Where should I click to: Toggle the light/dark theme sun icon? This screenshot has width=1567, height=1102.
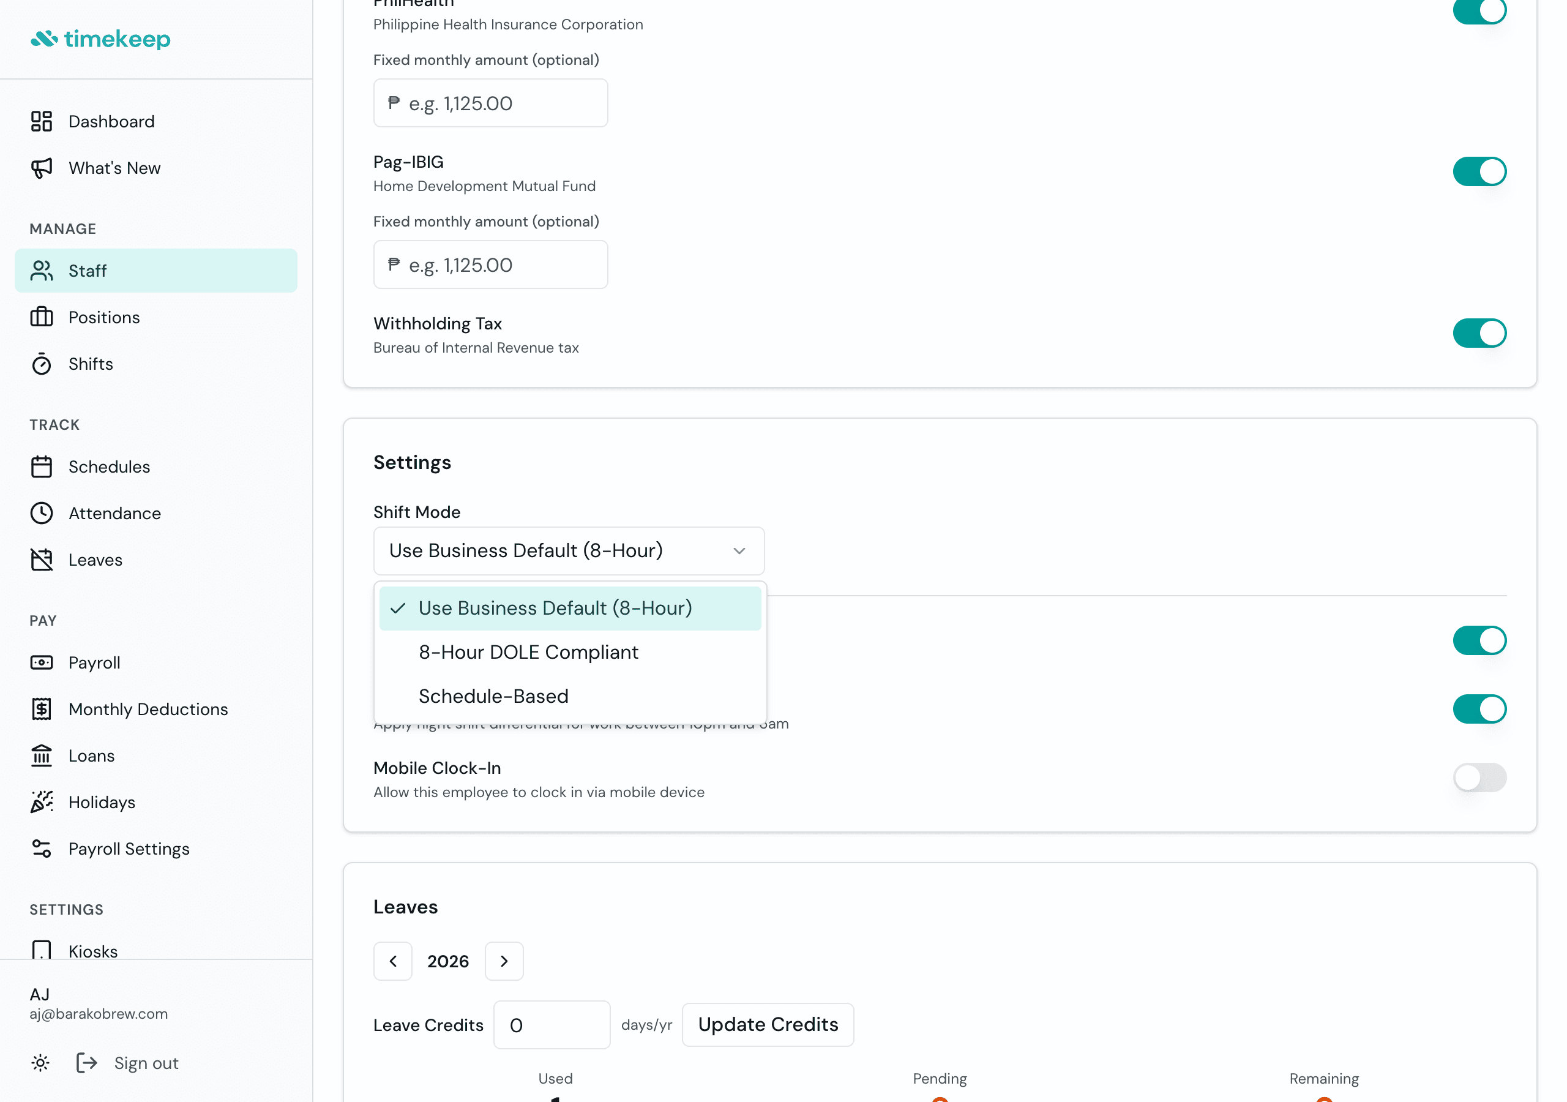point(40,1063)
